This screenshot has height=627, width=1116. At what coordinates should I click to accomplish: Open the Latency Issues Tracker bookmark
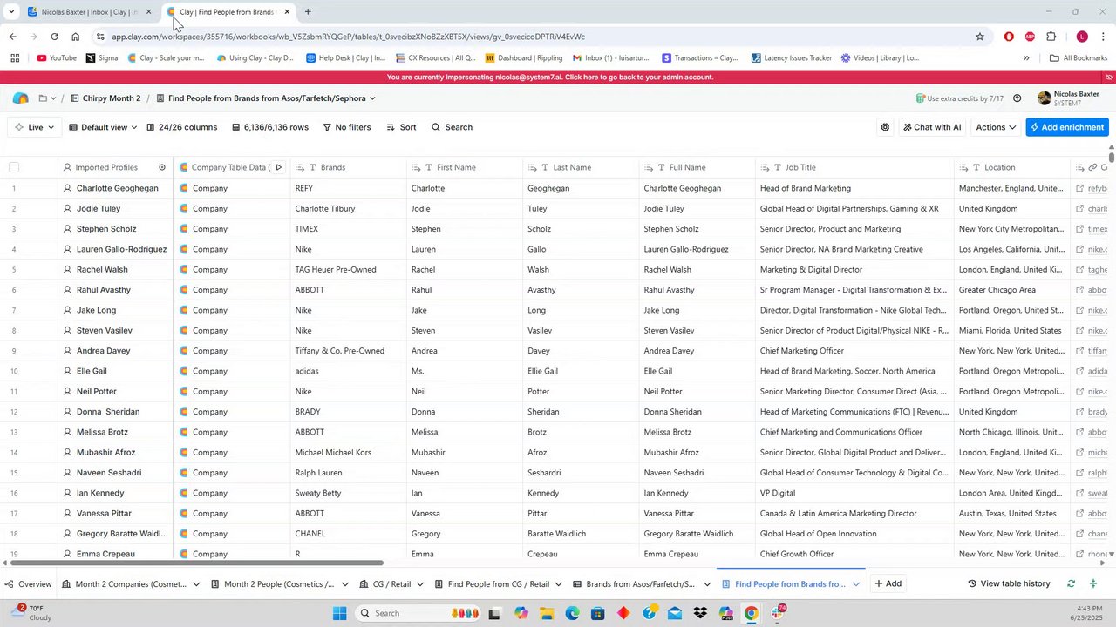[x=792, y=58]
